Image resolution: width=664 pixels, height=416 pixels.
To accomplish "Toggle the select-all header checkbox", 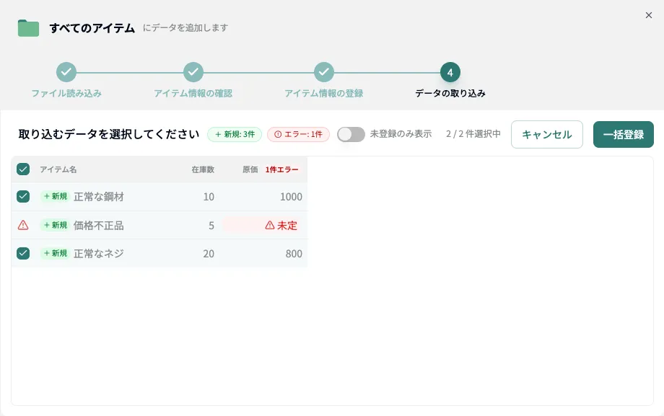I will pyautogui.click(x=23, y=169).
